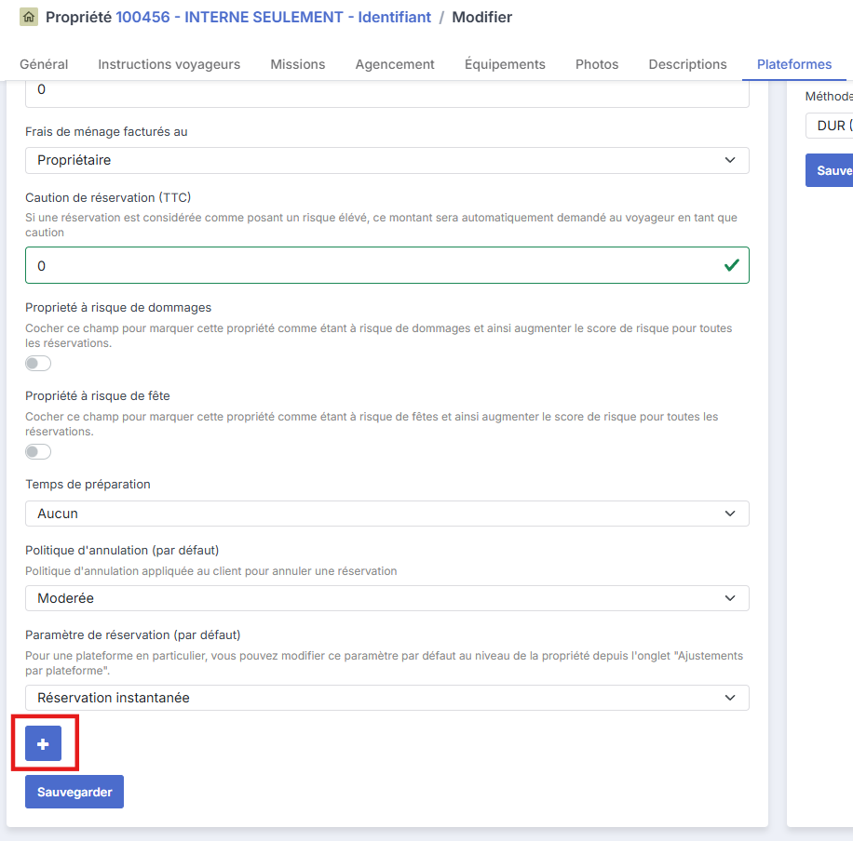Screen dimensions: 853x841
Task: Open property link 100456 - INTERNE SEULEMENT
Action: tap(273, 17)
